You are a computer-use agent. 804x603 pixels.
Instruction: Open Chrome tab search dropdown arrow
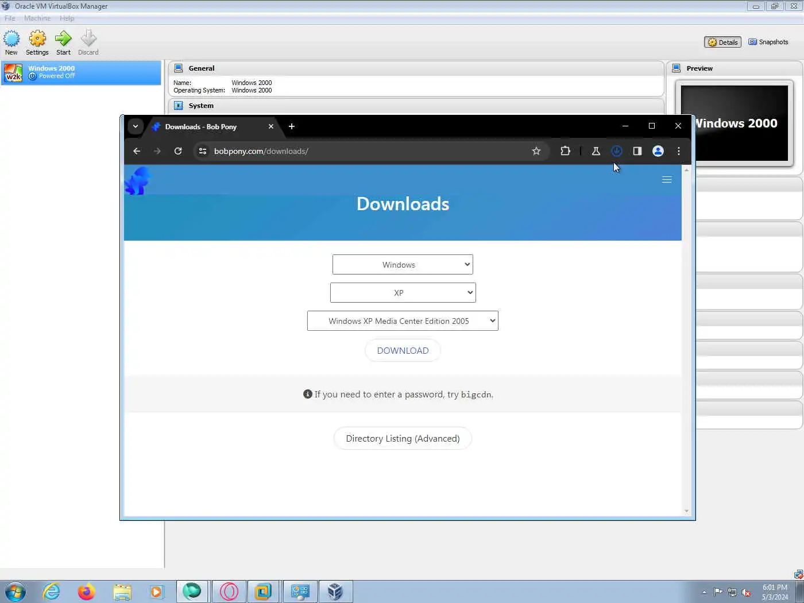coord(136,126)
